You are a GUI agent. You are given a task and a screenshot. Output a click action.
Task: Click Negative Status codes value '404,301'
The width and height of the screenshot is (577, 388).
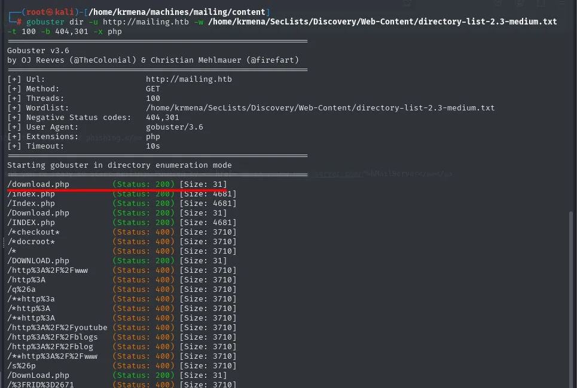click(162, 117)
